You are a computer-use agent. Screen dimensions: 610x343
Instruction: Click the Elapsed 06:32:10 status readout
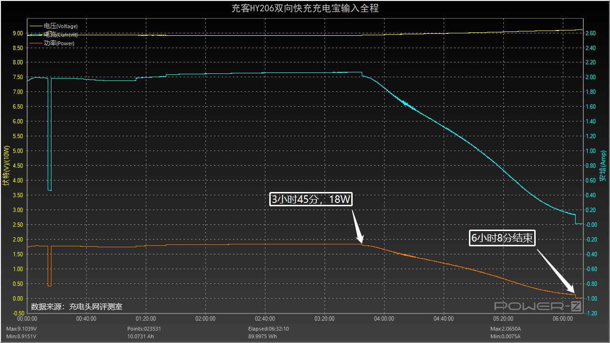click(x=268, y=329)
